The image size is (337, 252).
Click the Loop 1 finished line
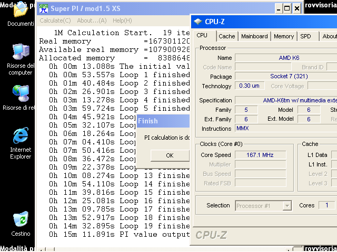[120, 75]
